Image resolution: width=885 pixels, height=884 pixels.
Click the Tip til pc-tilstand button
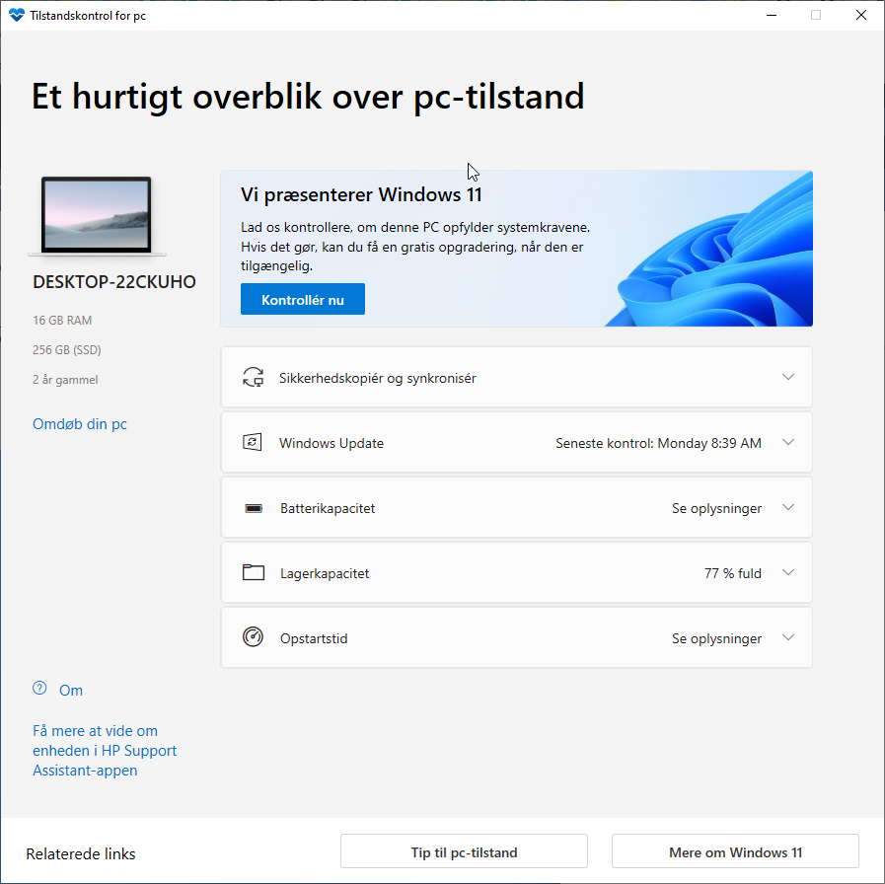coord(463,851)
